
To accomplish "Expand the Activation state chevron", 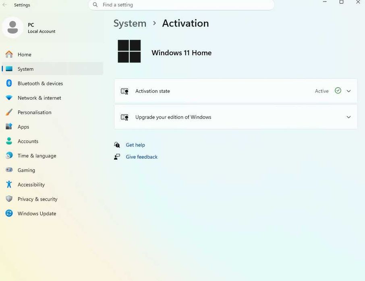I will [x=348, y=91].
